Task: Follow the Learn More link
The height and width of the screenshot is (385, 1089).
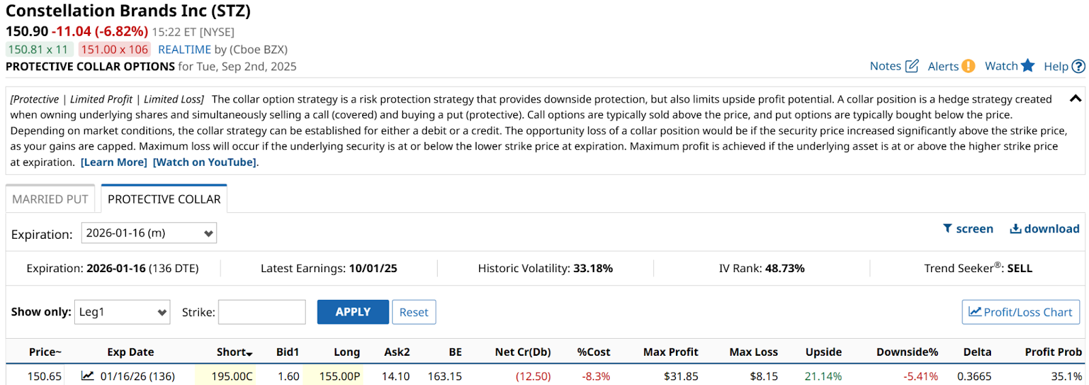Action: click(x=114, y=163)
